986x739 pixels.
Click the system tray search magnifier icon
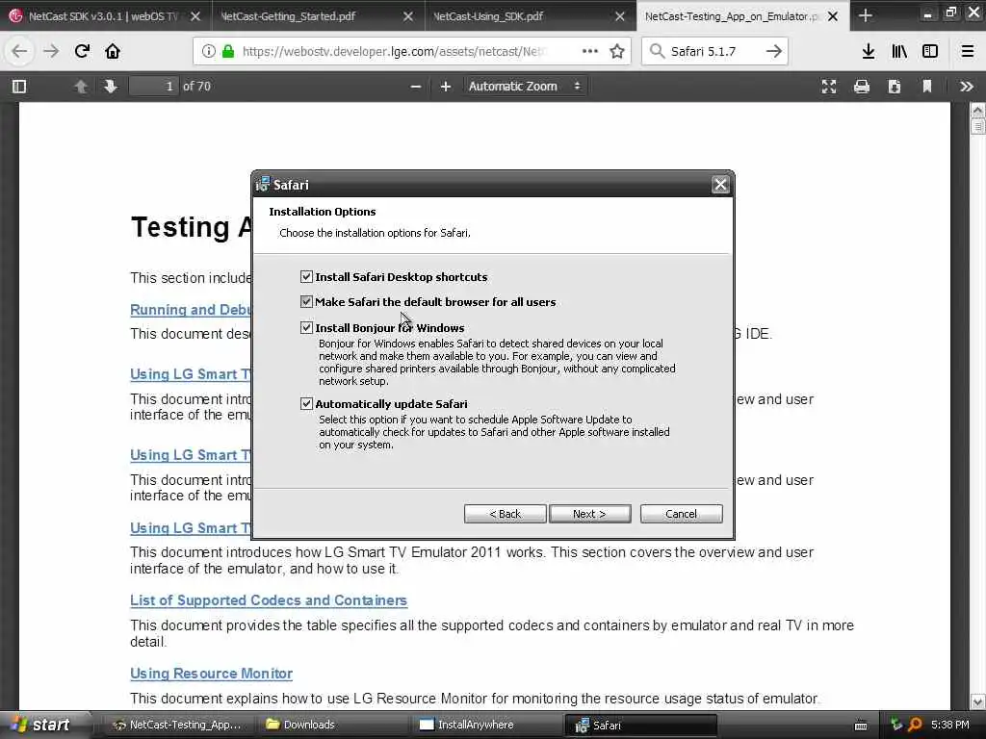pos(915,725)
